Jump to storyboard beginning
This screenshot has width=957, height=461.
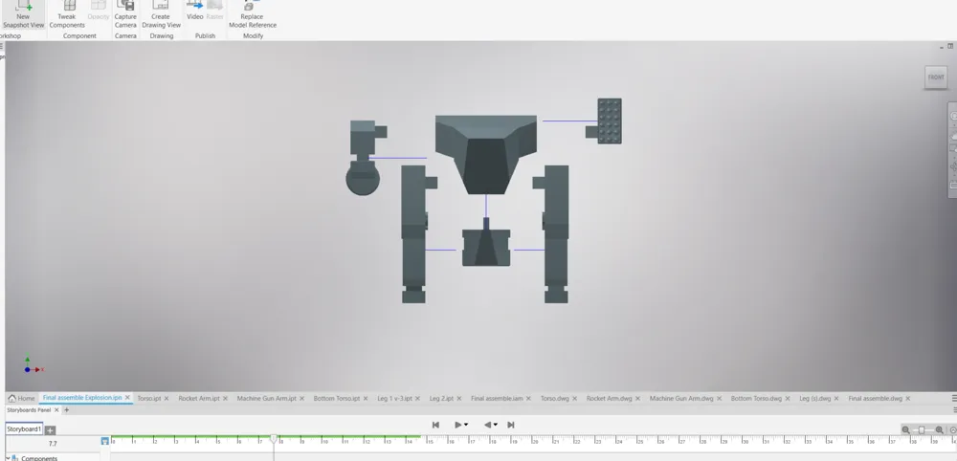pos(435,425)
